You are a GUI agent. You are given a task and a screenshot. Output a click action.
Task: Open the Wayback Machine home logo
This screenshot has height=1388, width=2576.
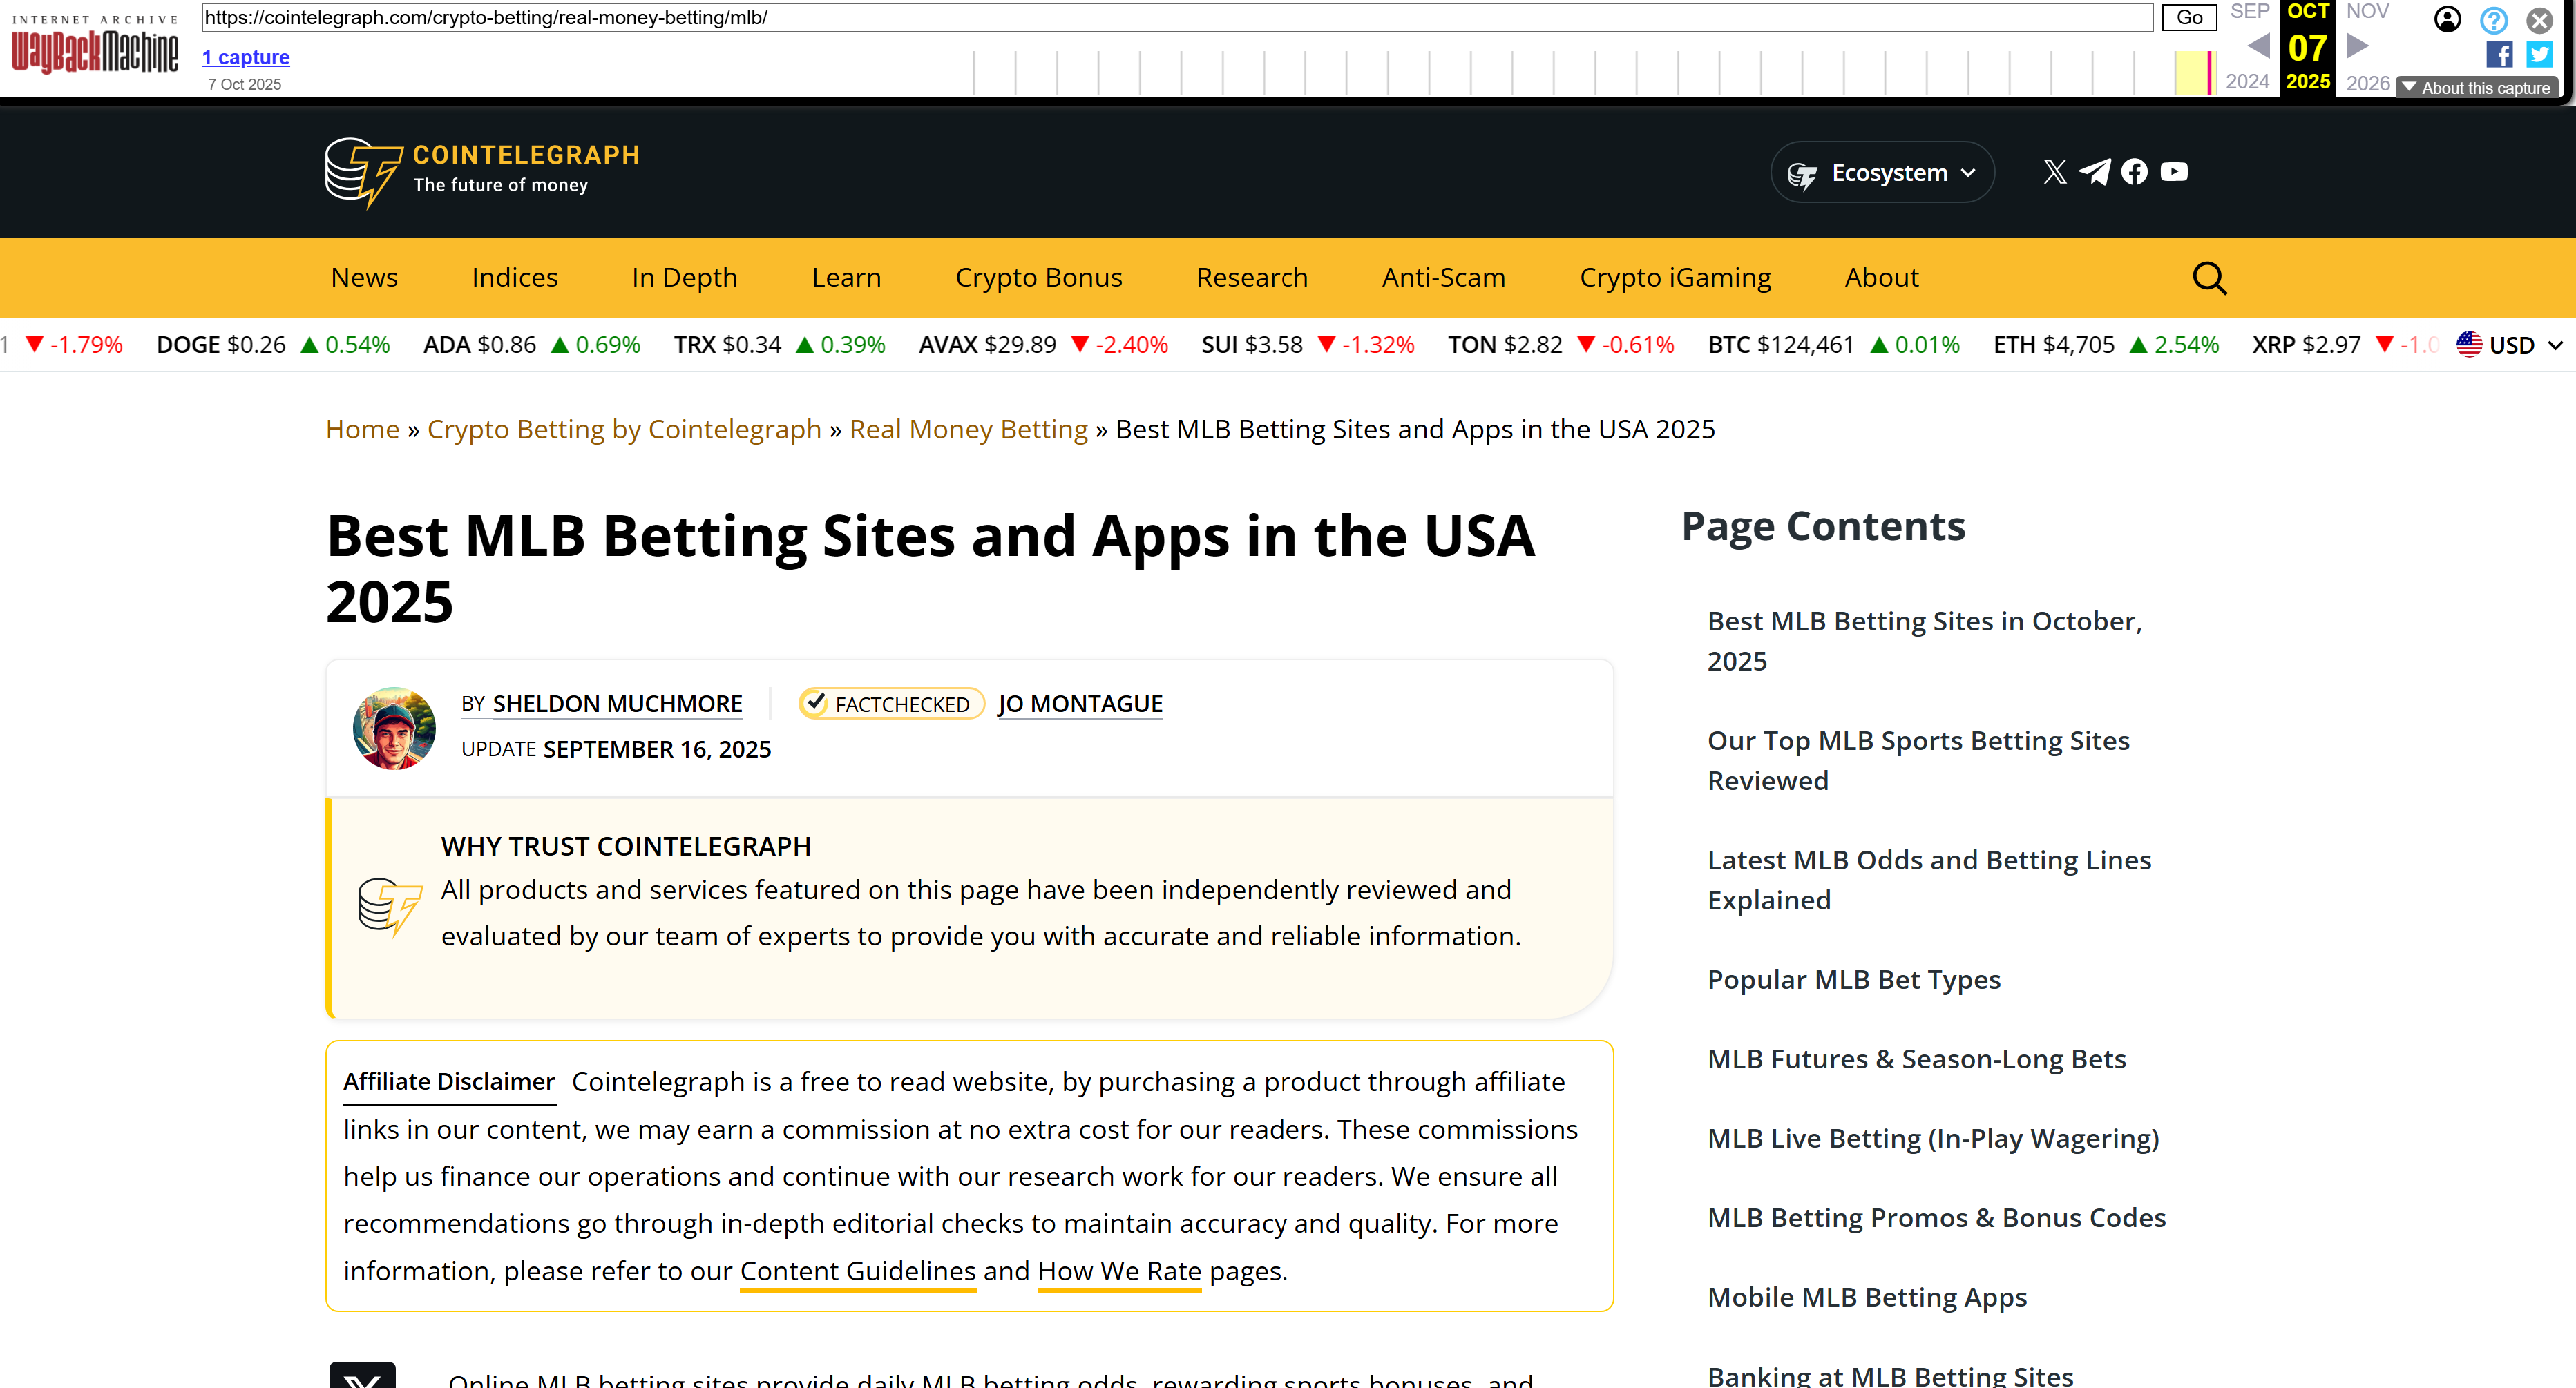95,45
